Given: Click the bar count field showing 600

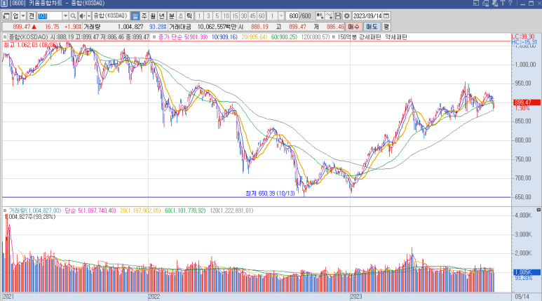Looking at the screenshot, I should (293, 16).
